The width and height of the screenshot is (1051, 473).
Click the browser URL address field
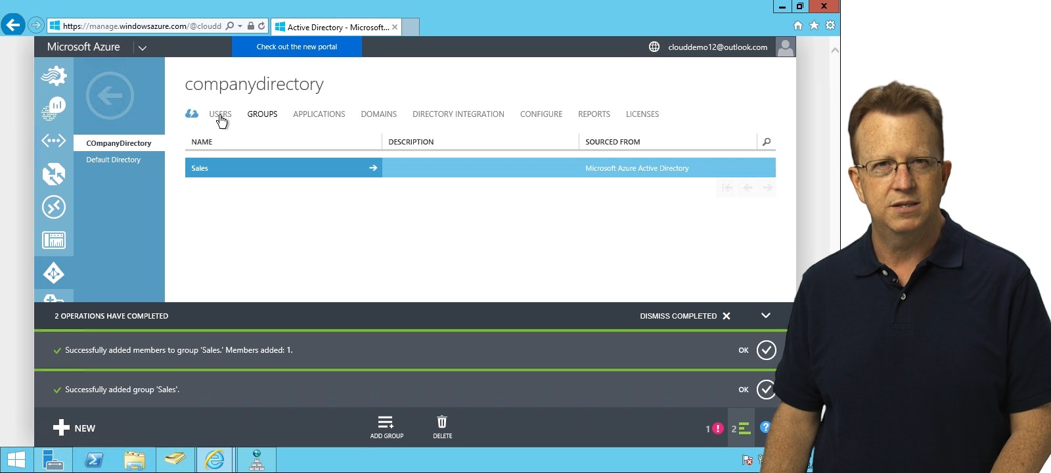tap(142, 26)
